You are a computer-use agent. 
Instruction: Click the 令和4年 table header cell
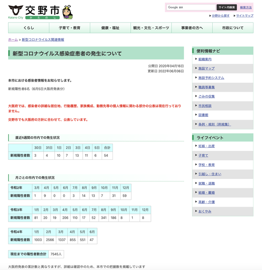pyautogui.click(x=20, y=232)
